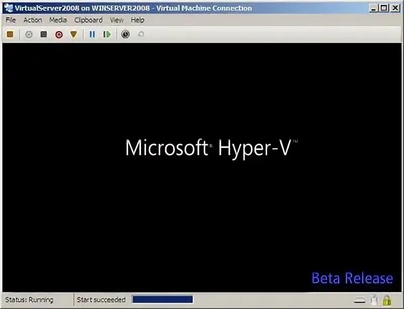This screenshot has width=404, height=309.
Task: Maximize the Virtual Machine Connection window
Action: pyautogui.click(x=384, y=8)
